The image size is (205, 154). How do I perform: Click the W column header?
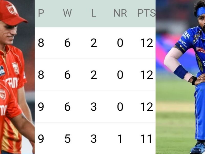click(67, 13)
